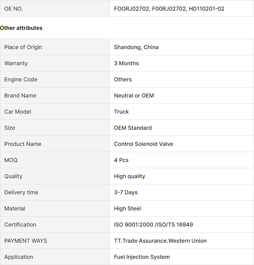This screenshot has height=265, width=254.
Task: Click the Place of Origin label
Action: pyautogui.click(x=23, y=47)
